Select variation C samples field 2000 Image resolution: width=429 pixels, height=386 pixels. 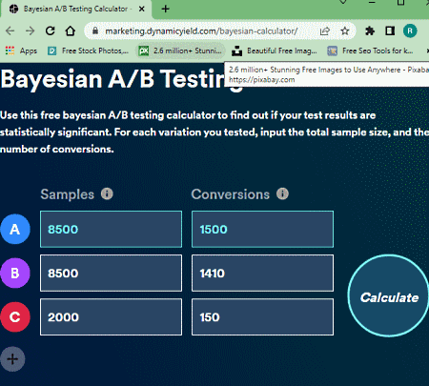111,316
